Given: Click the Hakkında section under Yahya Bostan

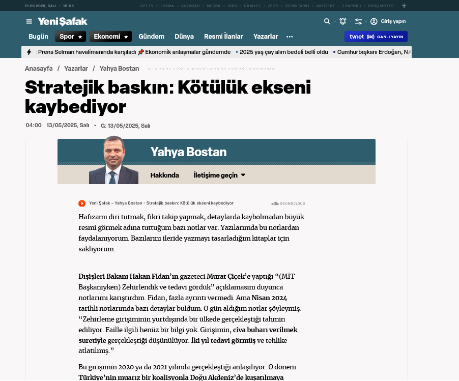Looking at the screenshot, I should pos(164,174).
